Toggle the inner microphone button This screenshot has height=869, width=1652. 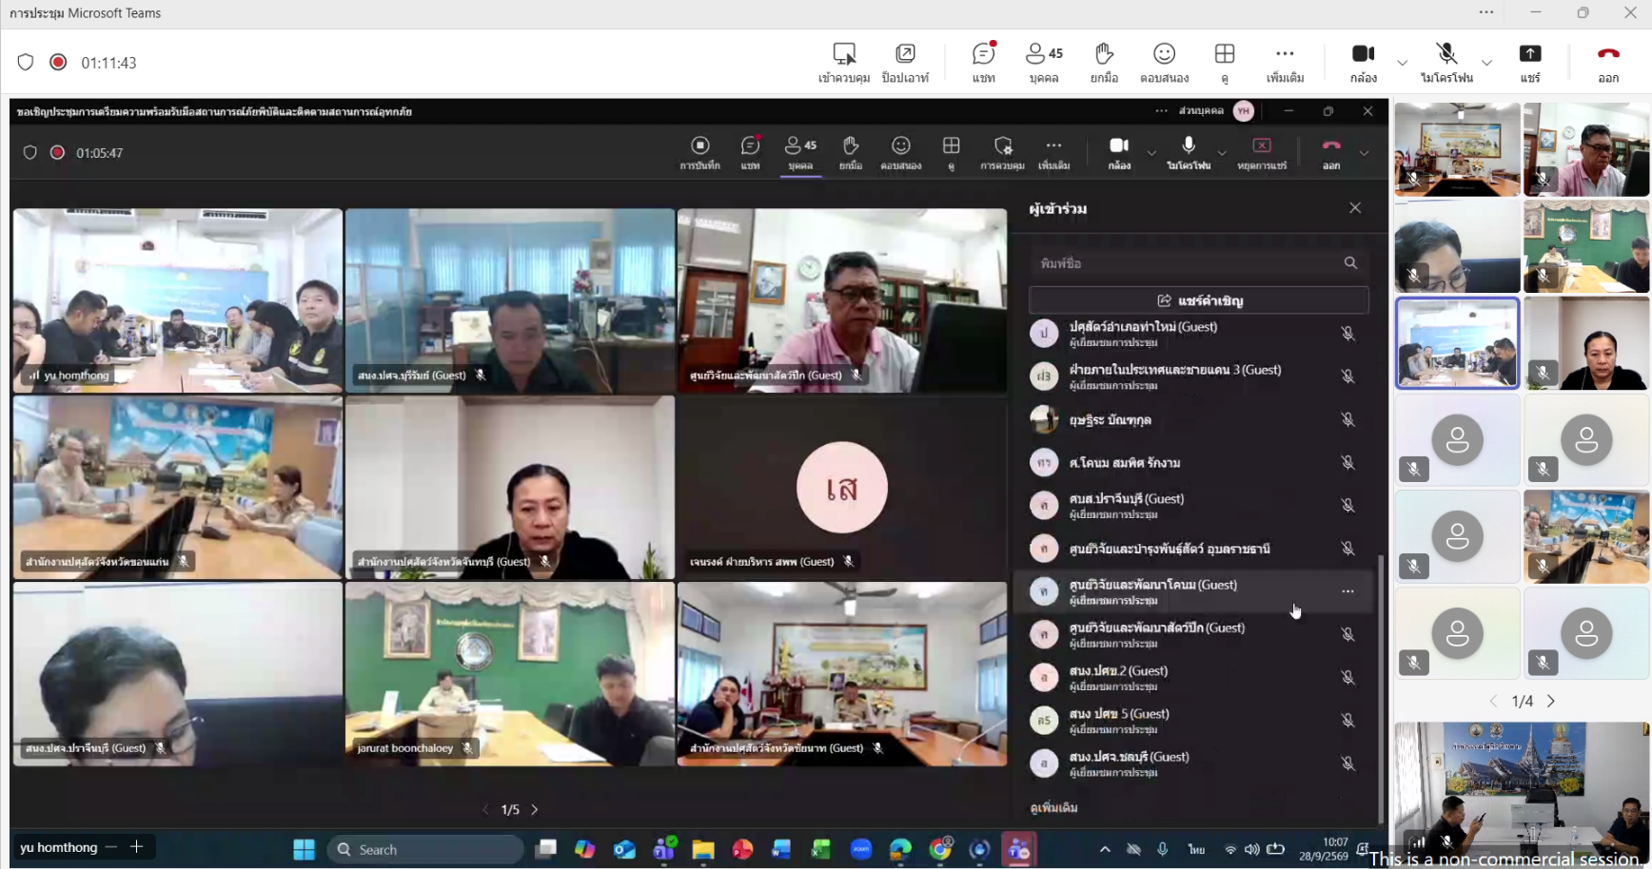pos(1189,152)
